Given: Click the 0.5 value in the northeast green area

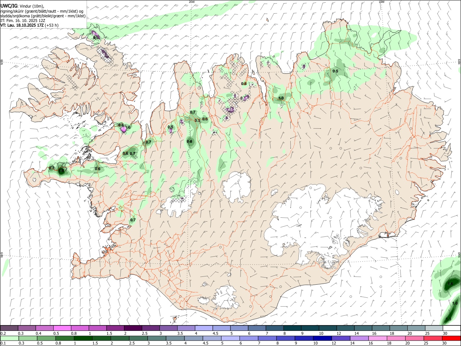Looking at the screenshot, I should click(x=335, y=71).
